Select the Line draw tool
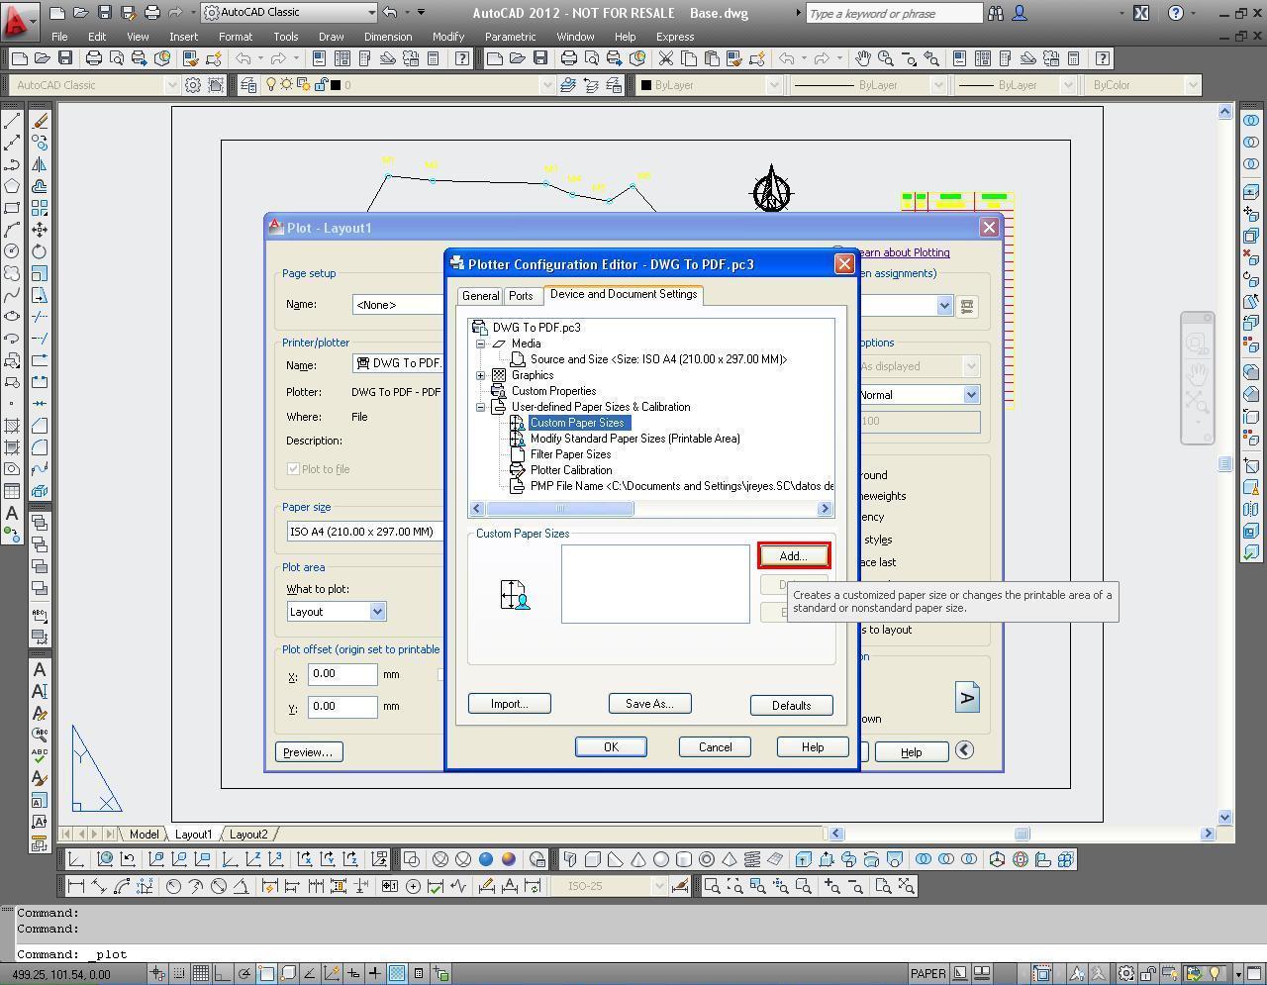The width and height of the screenshot is (1267, 985). click(12, 121)
